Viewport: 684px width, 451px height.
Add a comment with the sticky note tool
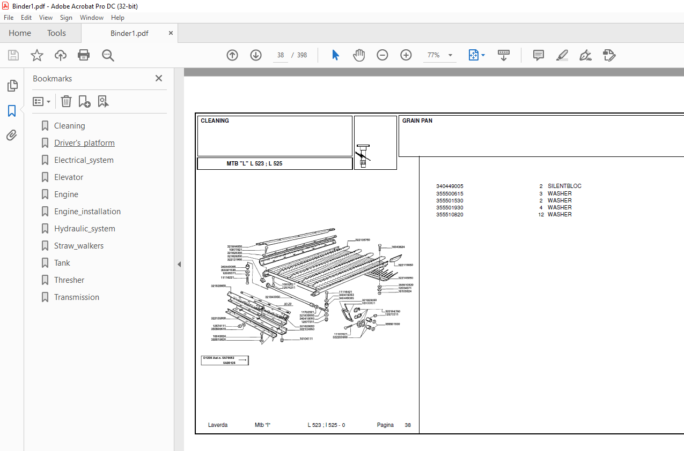point(539,55)
